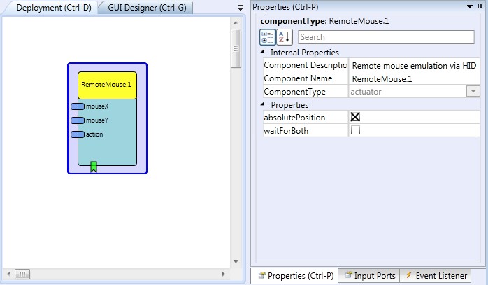This screenshot has width=488, height=285.
Task: Click the mouseY port label
Action: (97, 120)
